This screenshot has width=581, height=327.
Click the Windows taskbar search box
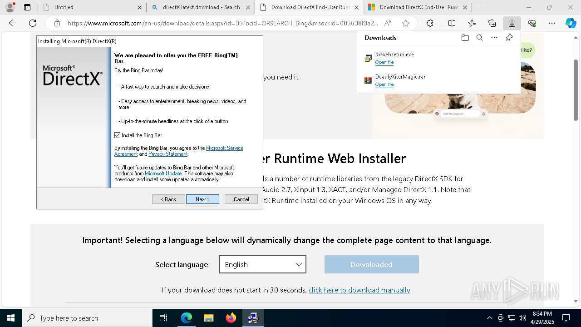pyautogui.click(x=87, y=318)
